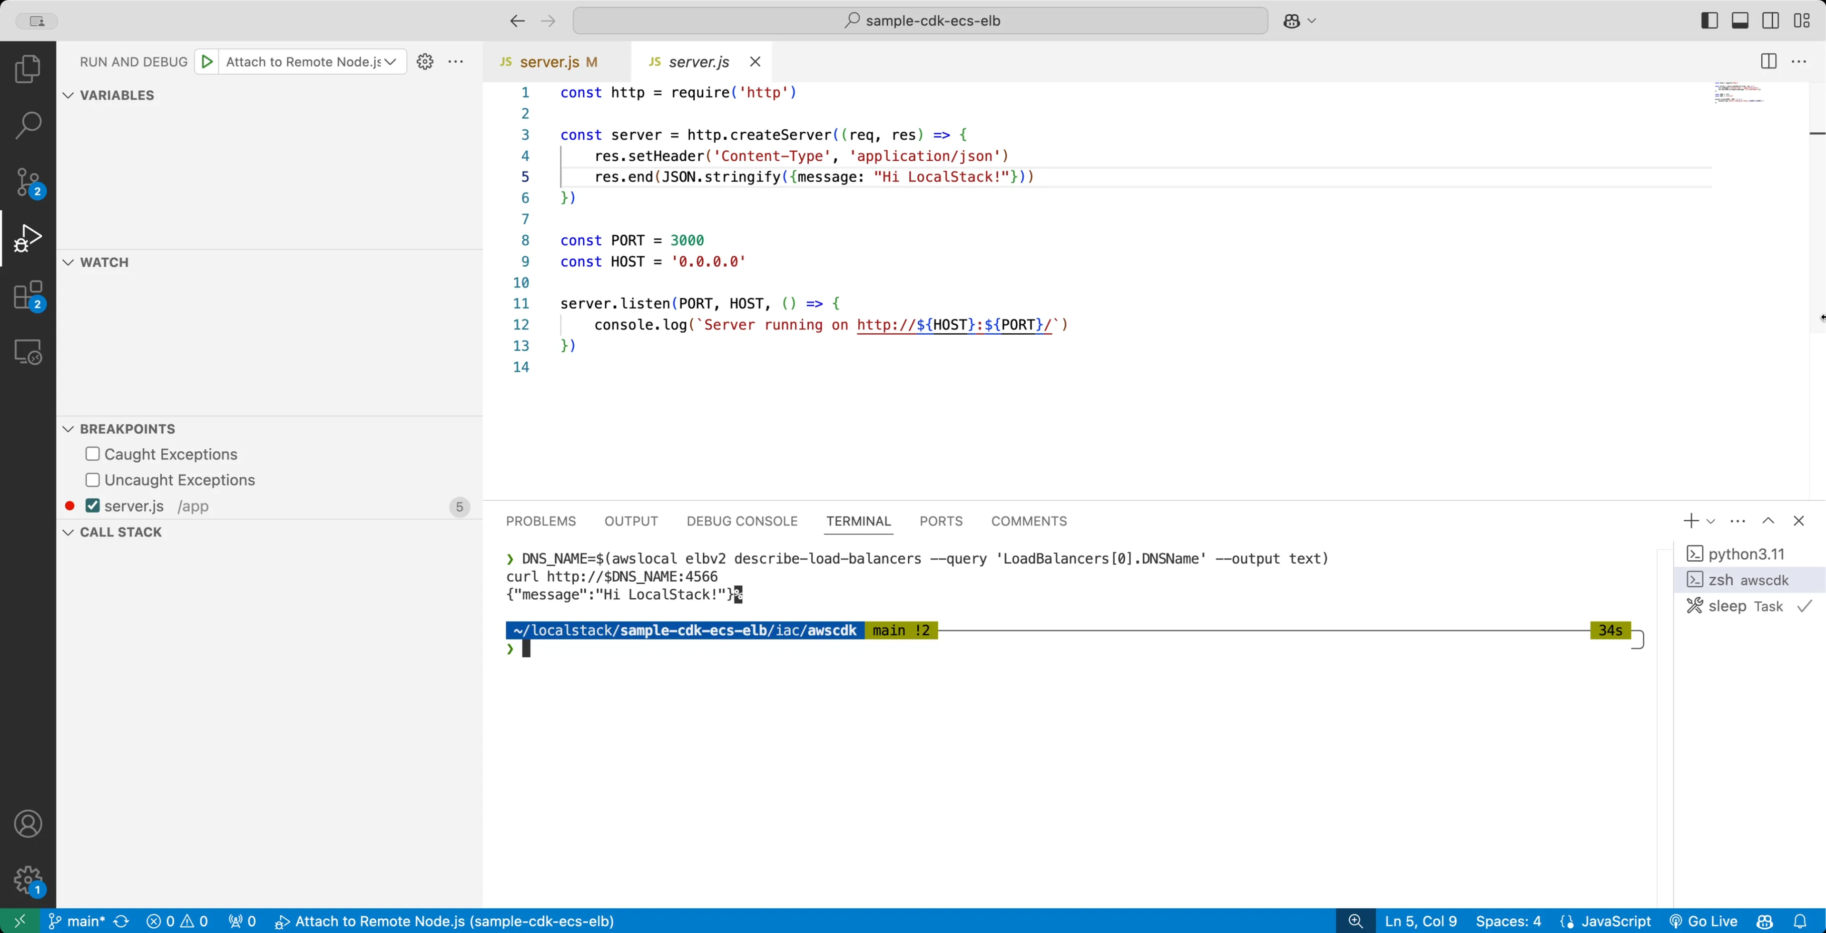Screen dimensions: 1826x933
Task: Switch to the Ports tab
Action: tap(942, 521)
